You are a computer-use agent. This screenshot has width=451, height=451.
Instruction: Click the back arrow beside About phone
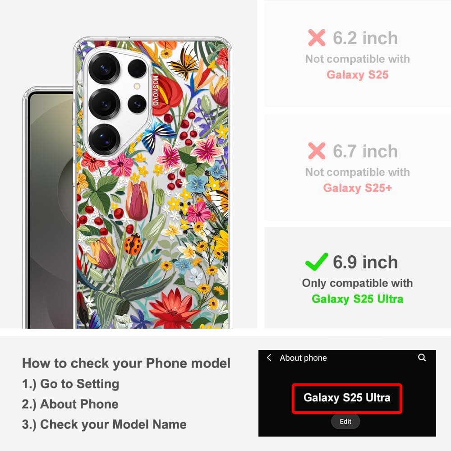pyautogui.click(x=269, y=358)
